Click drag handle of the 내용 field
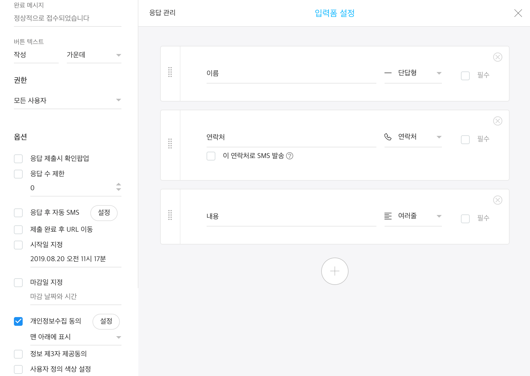The width and height of the screenshot is (530, 376). [170, 215]
